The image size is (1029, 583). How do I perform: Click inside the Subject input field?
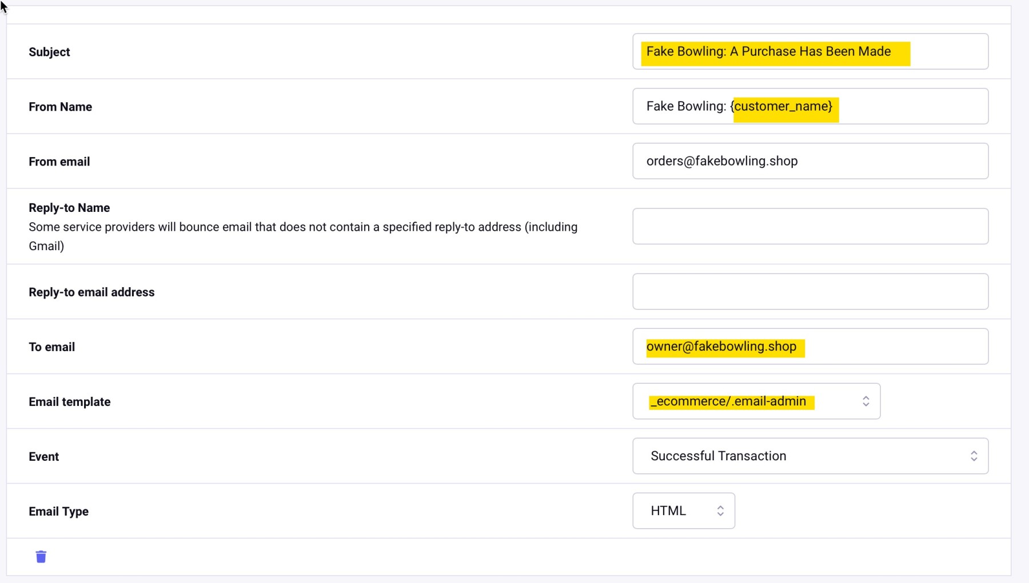tap(810, 51)
